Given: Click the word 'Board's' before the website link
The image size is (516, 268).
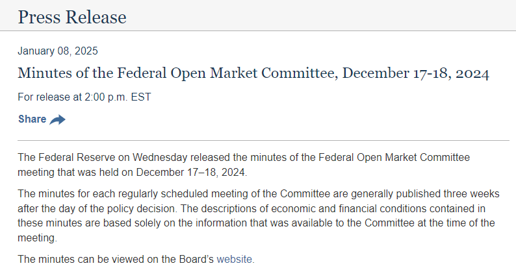Looking at the screenshot, I should [x=194, y=259].
